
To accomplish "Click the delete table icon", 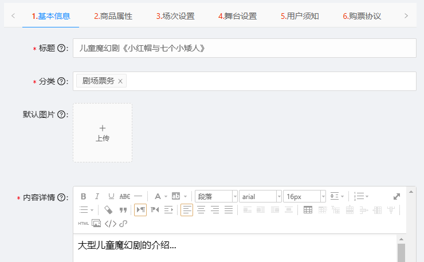I will [x=323, y=210].
